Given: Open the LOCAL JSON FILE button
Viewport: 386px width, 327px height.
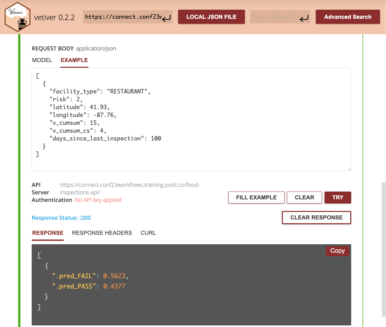Looking at the screenshot, I should tap(211, 17).
